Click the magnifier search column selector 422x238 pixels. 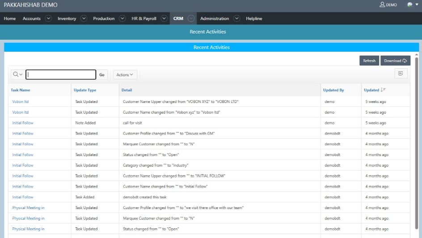[17, 74]
